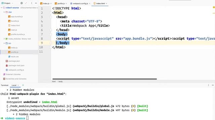Click the (webpack)/buildin/module.js terminal text
Viewport: 215px width, 120px height.
pos(93,110)
